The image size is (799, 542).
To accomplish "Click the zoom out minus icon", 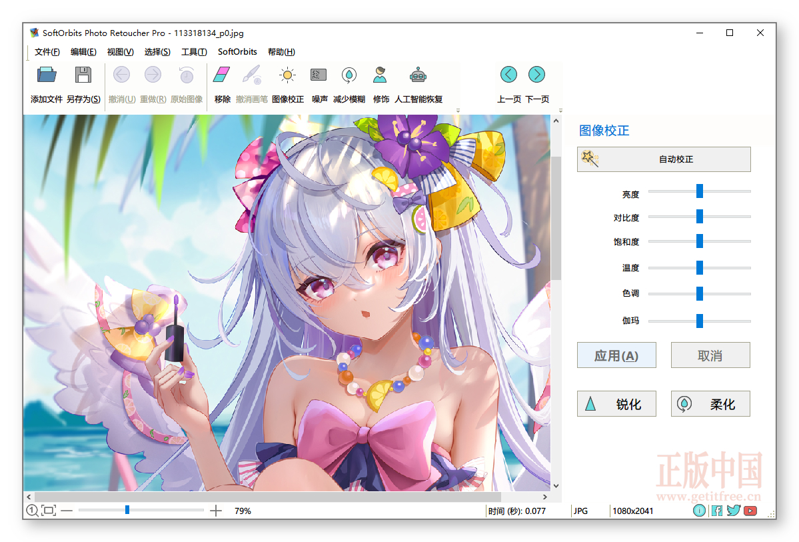I will coord(67,510).
